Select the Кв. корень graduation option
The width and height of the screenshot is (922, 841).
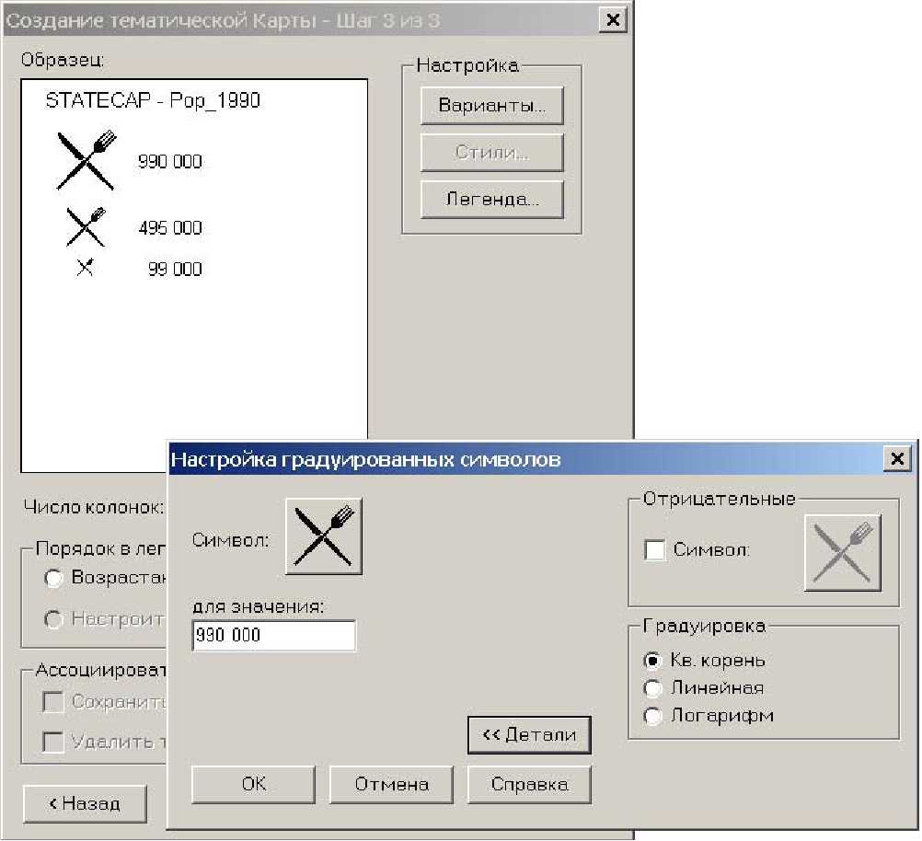click(653, 661)
